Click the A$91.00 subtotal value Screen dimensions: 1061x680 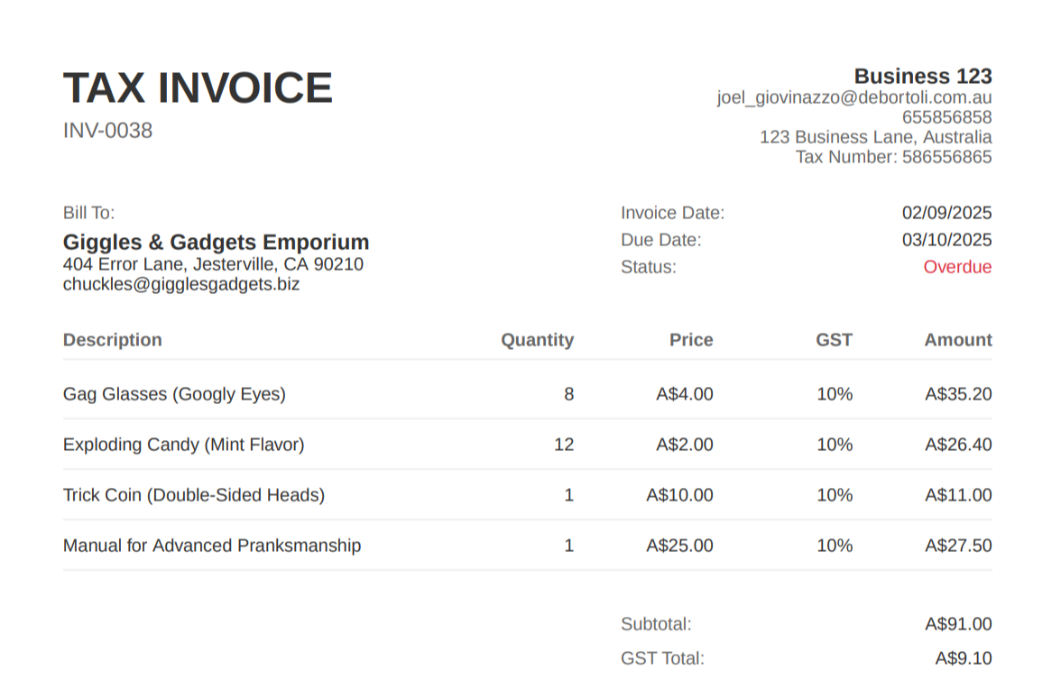click(x=958, y=624)
